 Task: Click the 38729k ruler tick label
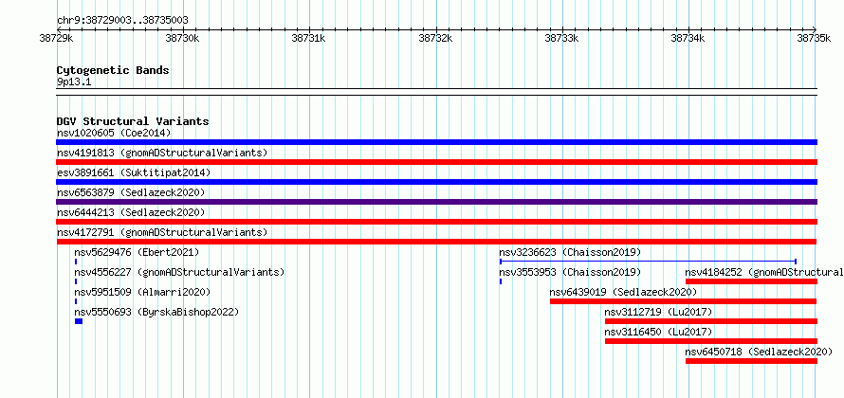(x=57, y=38)
